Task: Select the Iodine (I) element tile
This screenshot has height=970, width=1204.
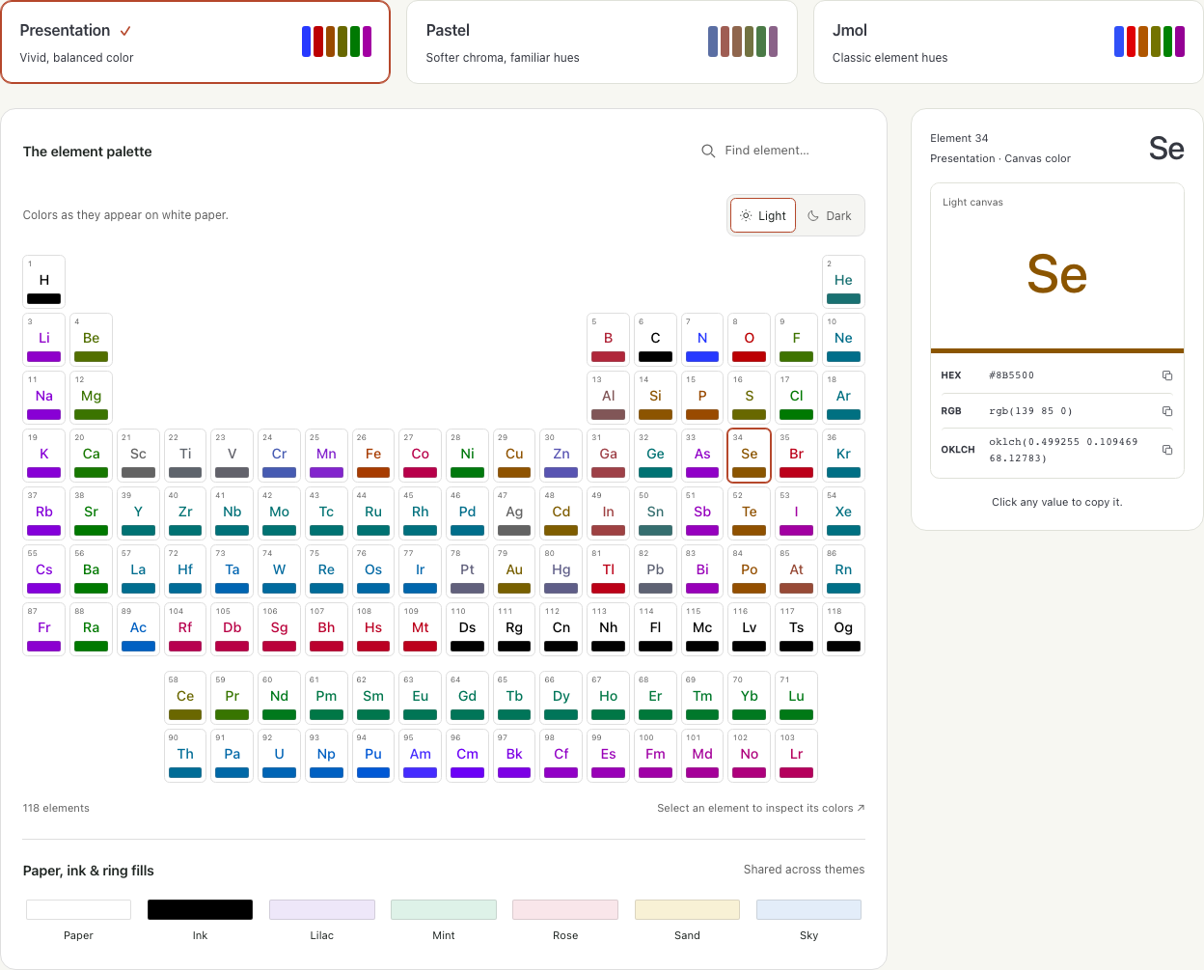Action: point(796,513)
